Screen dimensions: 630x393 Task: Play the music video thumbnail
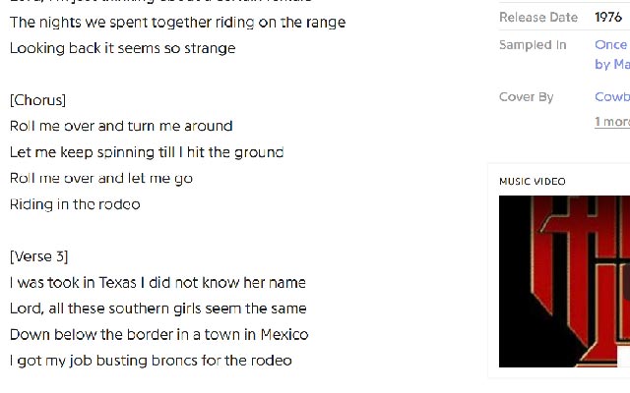tap(564, 281)
